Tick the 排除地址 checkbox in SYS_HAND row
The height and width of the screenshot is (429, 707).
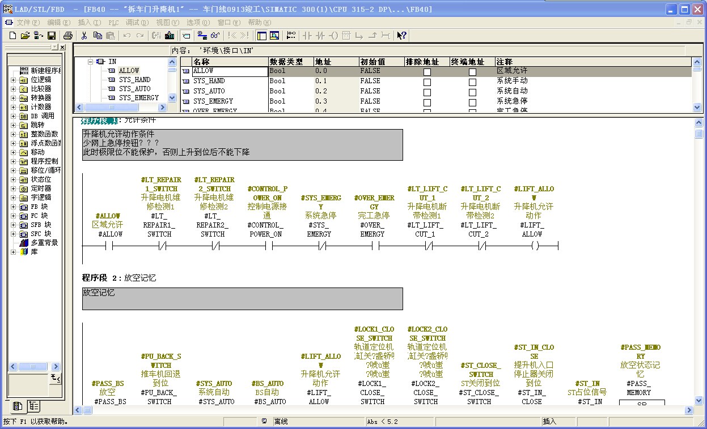(x=427, y=82)
